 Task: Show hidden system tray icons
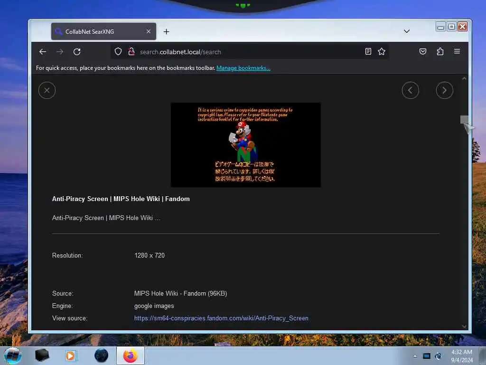click(x=415, y=356)
